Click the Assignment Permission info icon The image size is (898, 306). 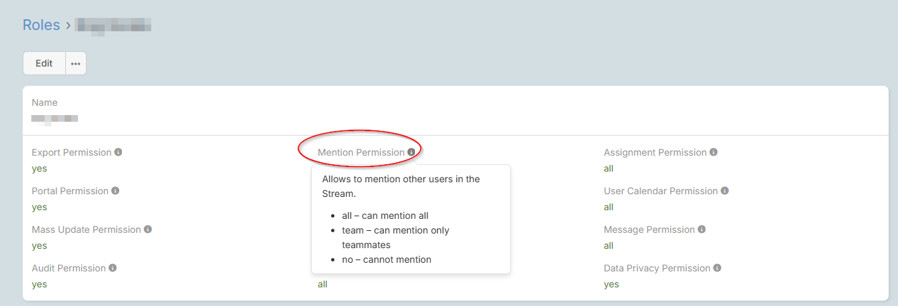[x=713, y=152]
